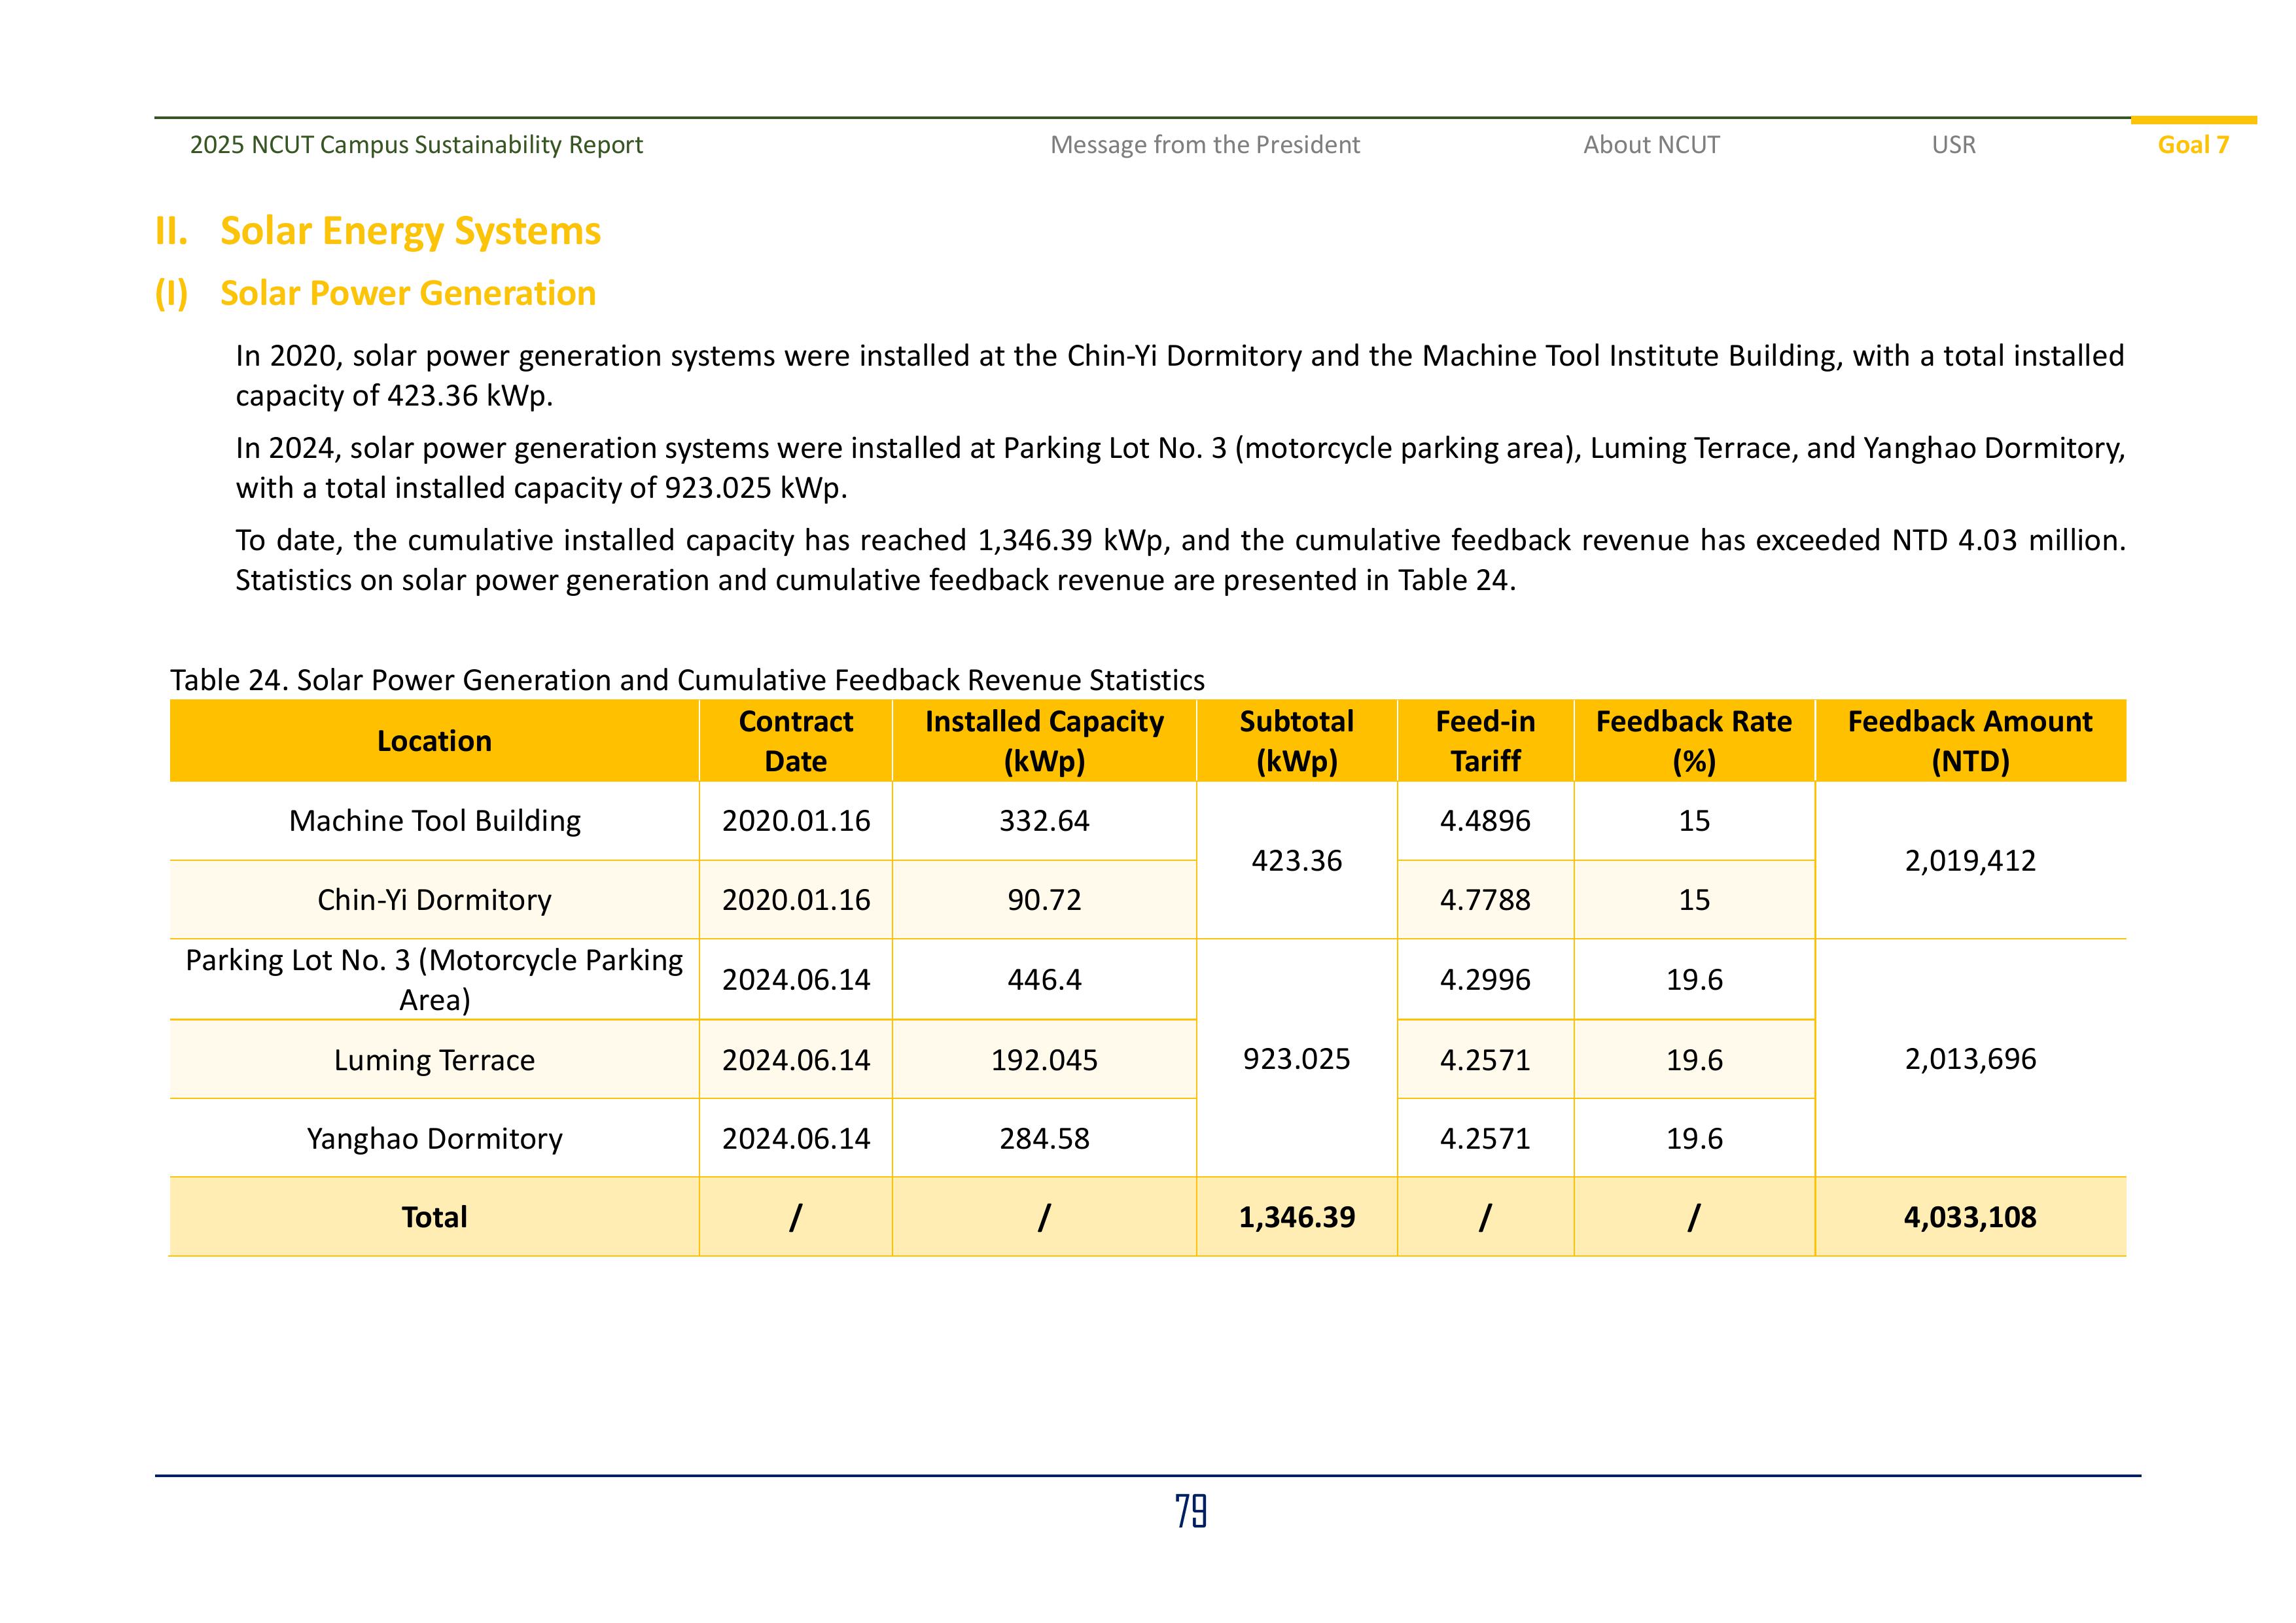
Task: Click the 4,033,108 total feedback amount
Action: (x=1969, y=1217)
